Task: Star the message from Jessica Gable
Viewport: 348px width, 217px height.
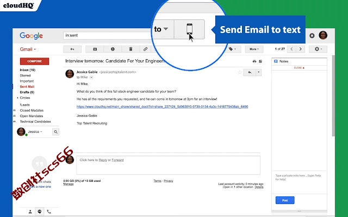Action: 240,72
